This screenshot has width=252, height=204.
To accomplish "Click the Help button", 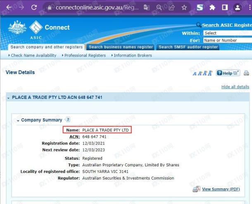I will pos(228,73).
